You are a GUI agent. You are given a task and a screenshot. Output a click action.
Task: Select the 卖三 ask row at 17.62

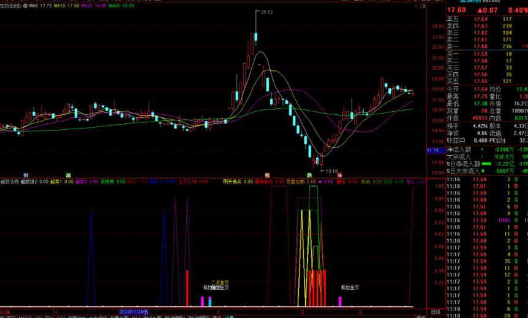pos(487,32)
